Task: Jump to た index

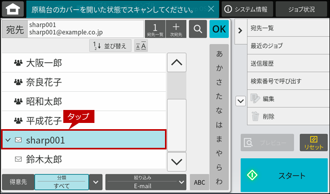Action: [x=219, y=96]
